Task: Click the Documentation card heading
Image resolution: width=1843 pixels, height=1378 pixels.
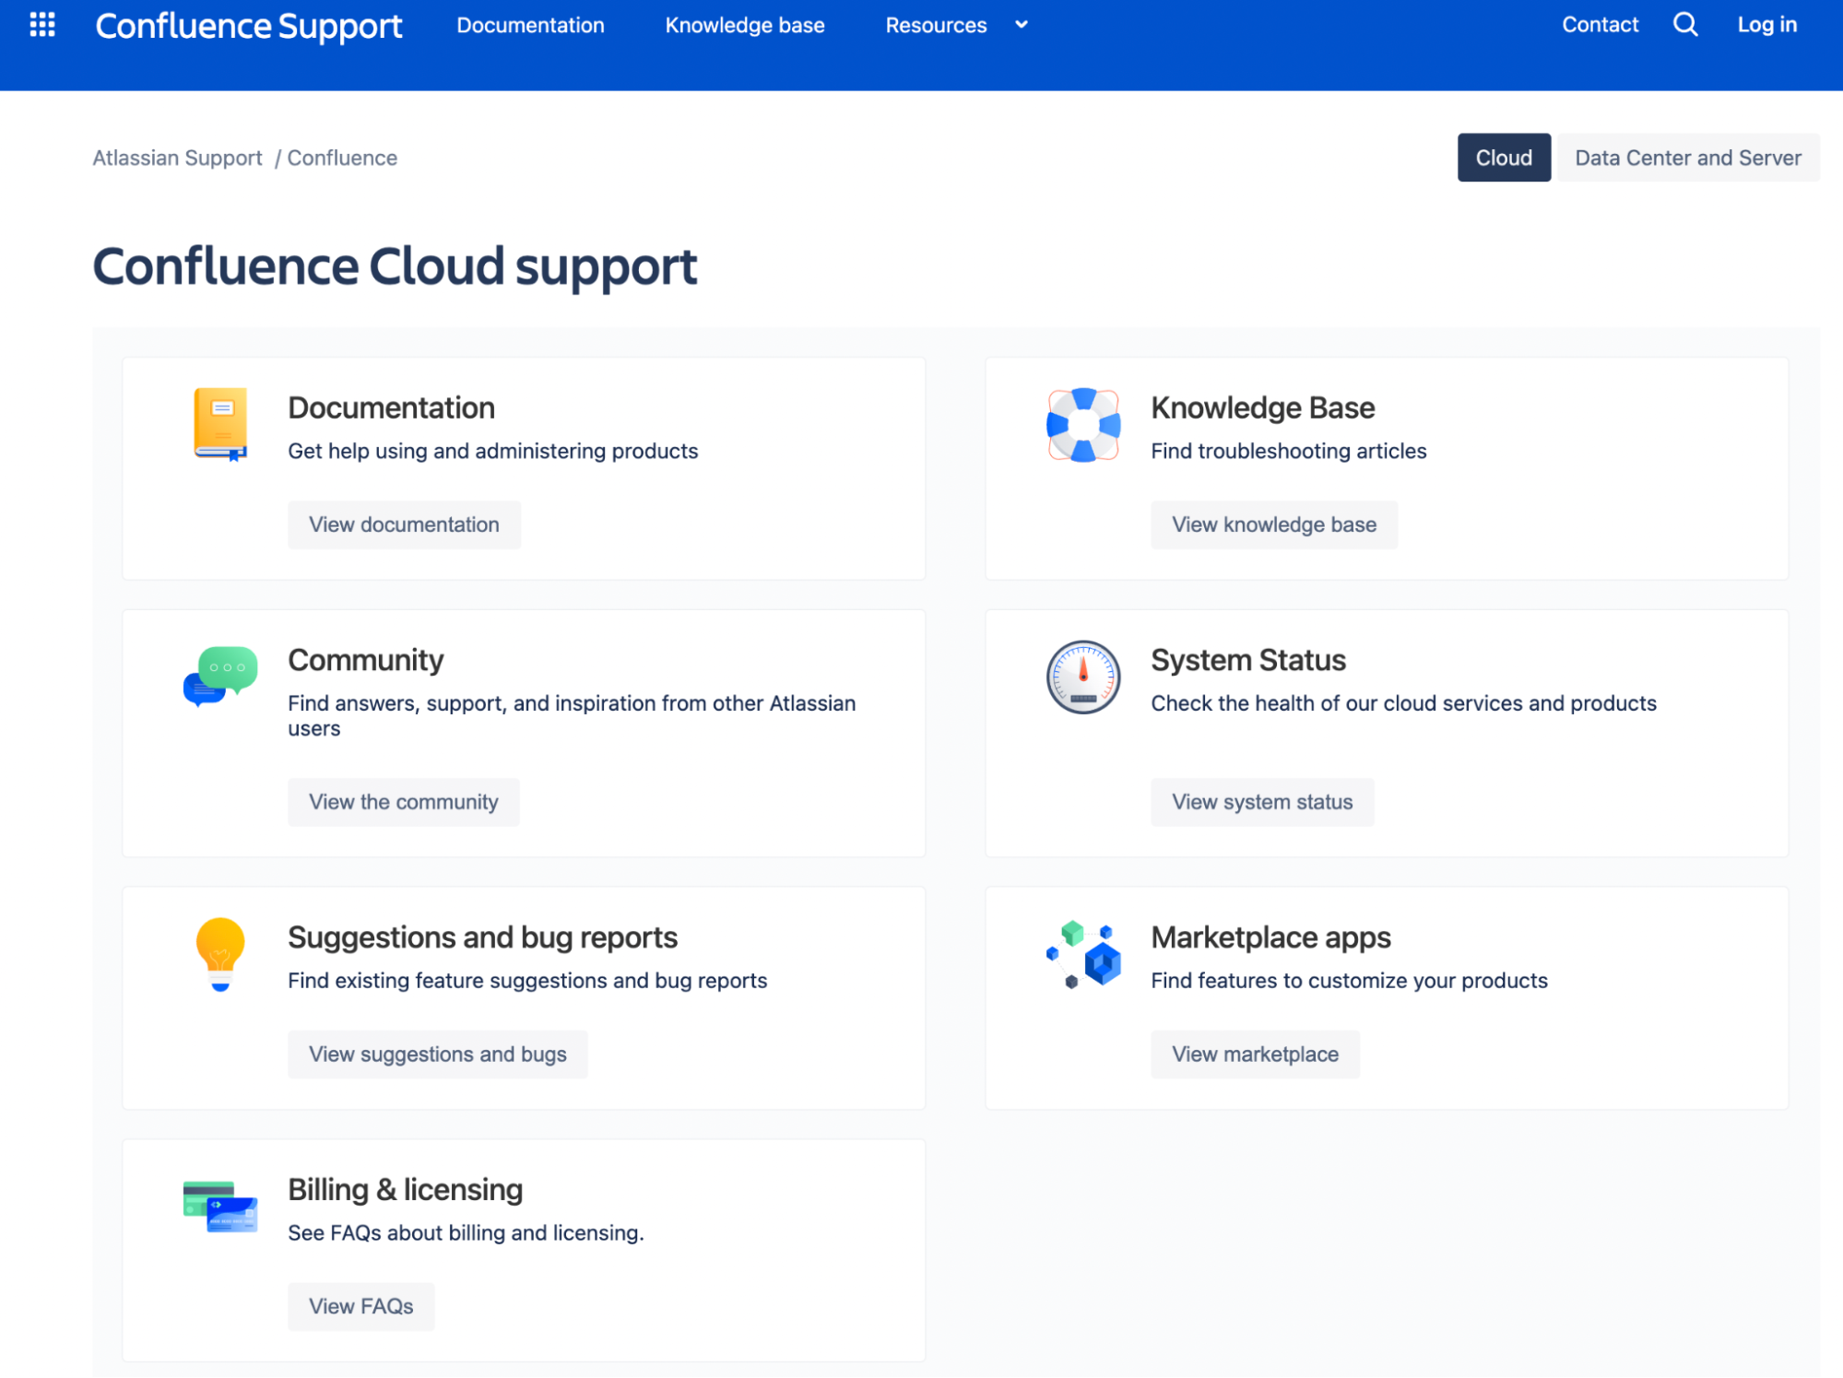Action: coord(391,407)
